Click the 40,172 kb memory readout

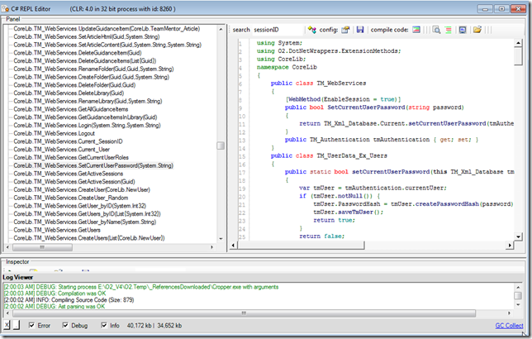tap(139, 326)
